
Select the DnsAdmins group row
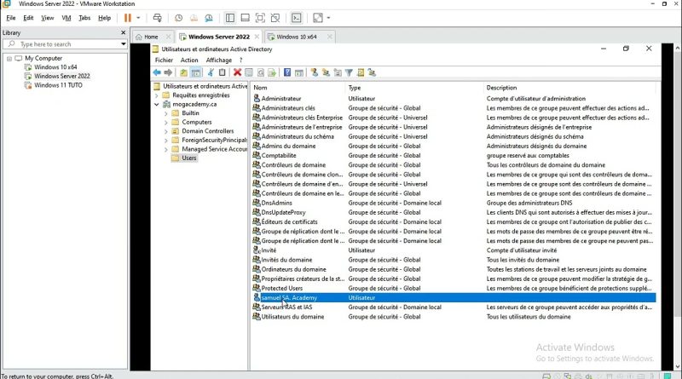click(454, 203)
